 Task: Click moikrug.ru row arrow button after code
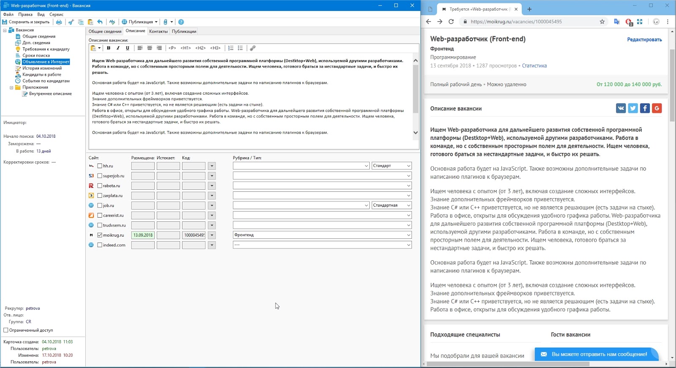coord(212,235)
